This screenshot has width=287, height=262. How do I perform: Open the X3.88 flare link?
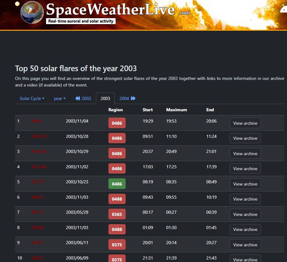pos(38,228)
